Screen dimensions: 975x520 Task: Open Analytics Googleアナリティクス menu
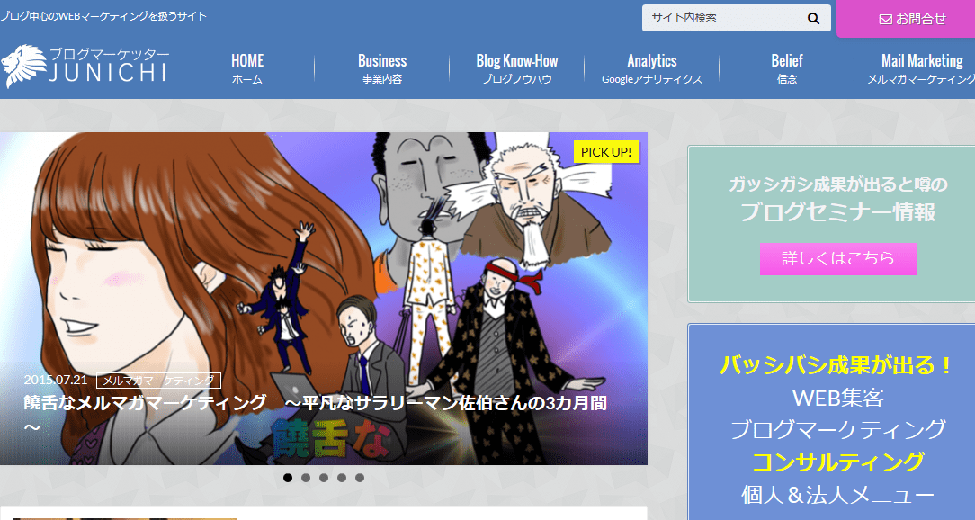point(652,68)
